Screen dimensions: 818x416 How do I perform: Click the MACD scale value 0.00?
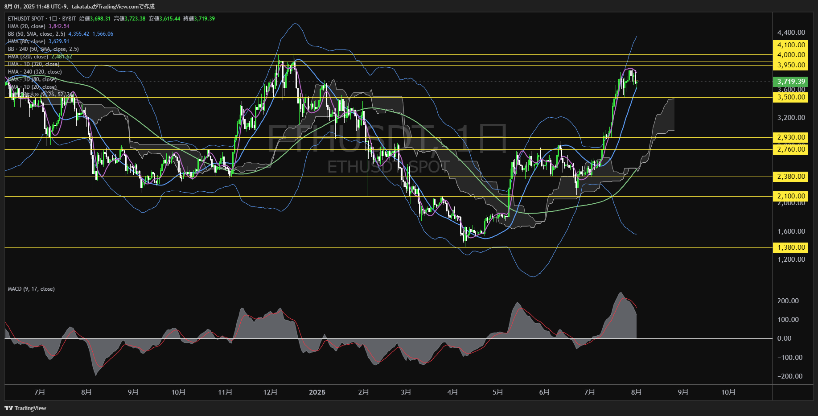pyautogui.click(x=784, y=338)
